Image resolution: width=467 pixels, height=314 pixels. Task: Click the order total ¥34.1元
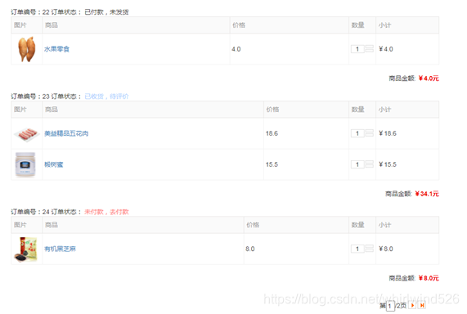(427, 194)
